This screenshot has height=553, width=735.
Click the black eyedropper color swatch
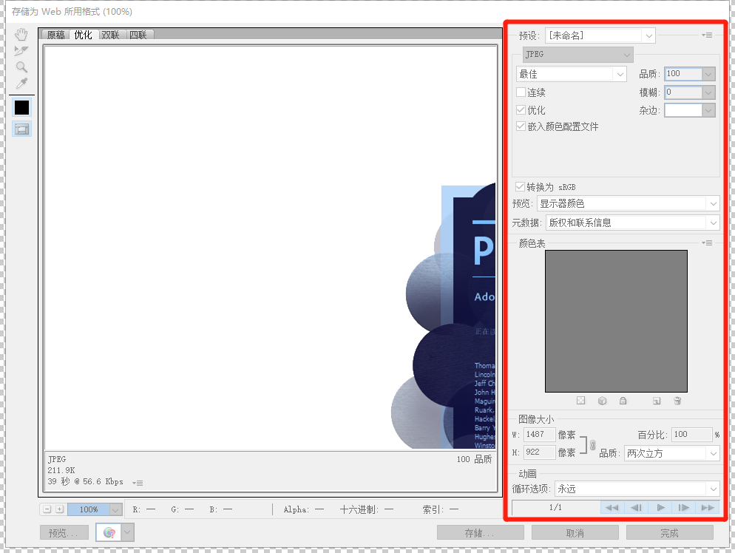21,107
